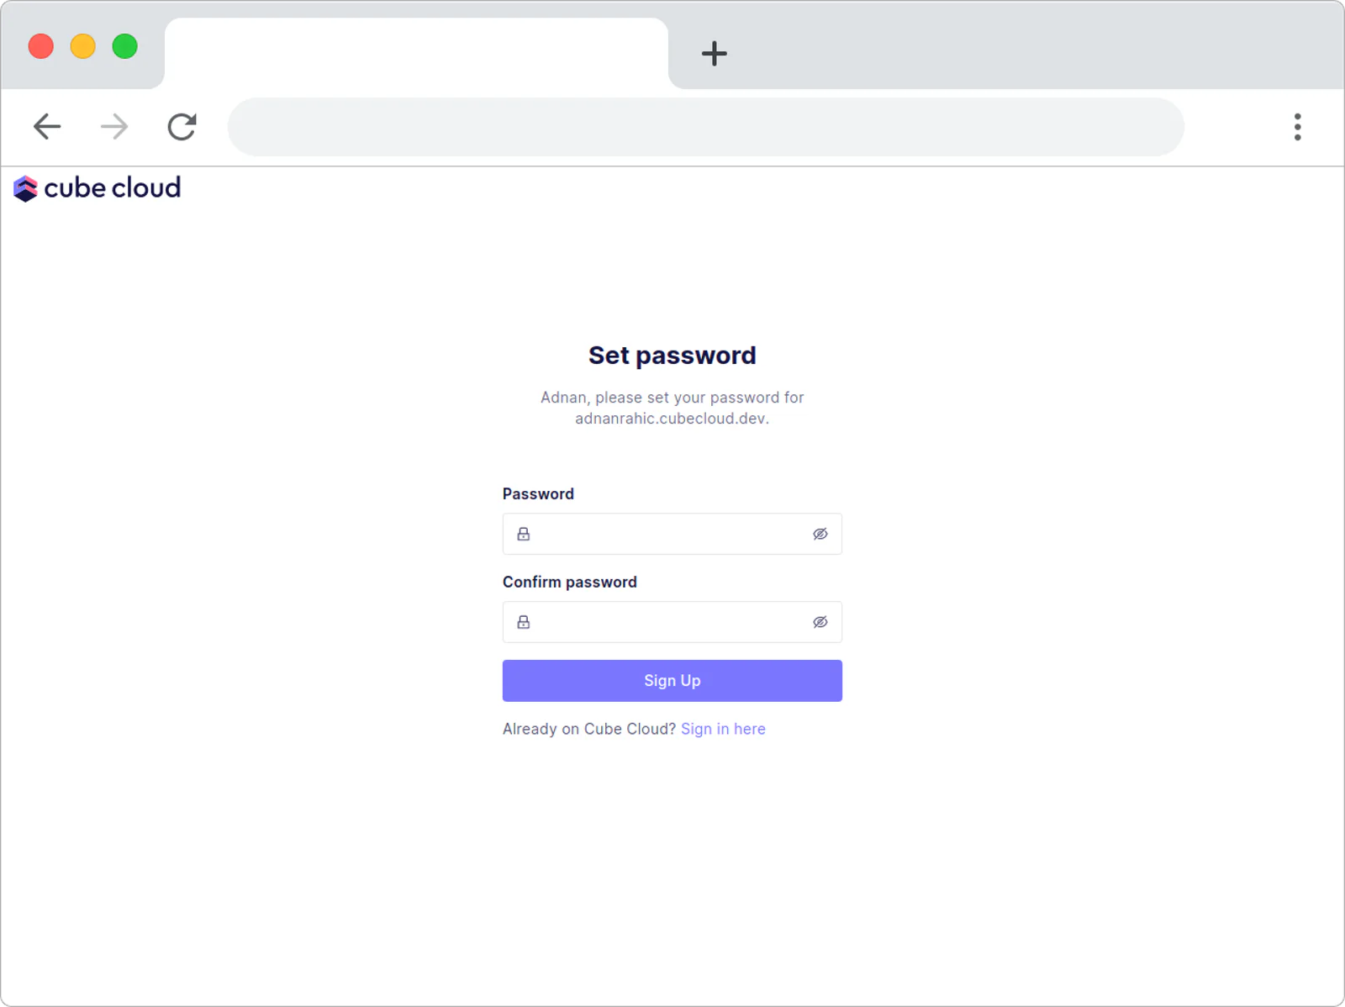The width and height of the screenshot is (1345, 1007).
Task: Close the window with the red button
Action: (x=41, y=46)
